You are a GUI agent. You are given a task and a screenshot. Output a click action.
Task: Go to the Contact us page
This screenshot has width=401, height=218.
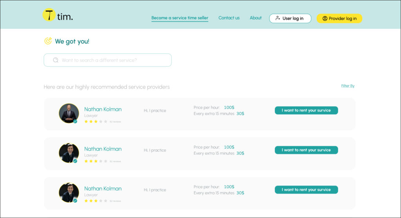(x=229, y=18)
